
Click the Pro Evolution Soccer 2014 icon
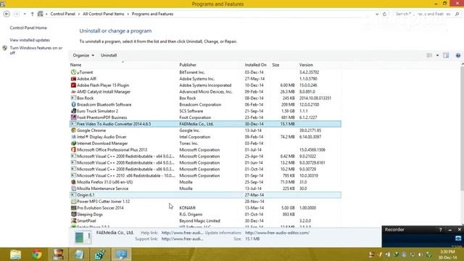[73, 208]
